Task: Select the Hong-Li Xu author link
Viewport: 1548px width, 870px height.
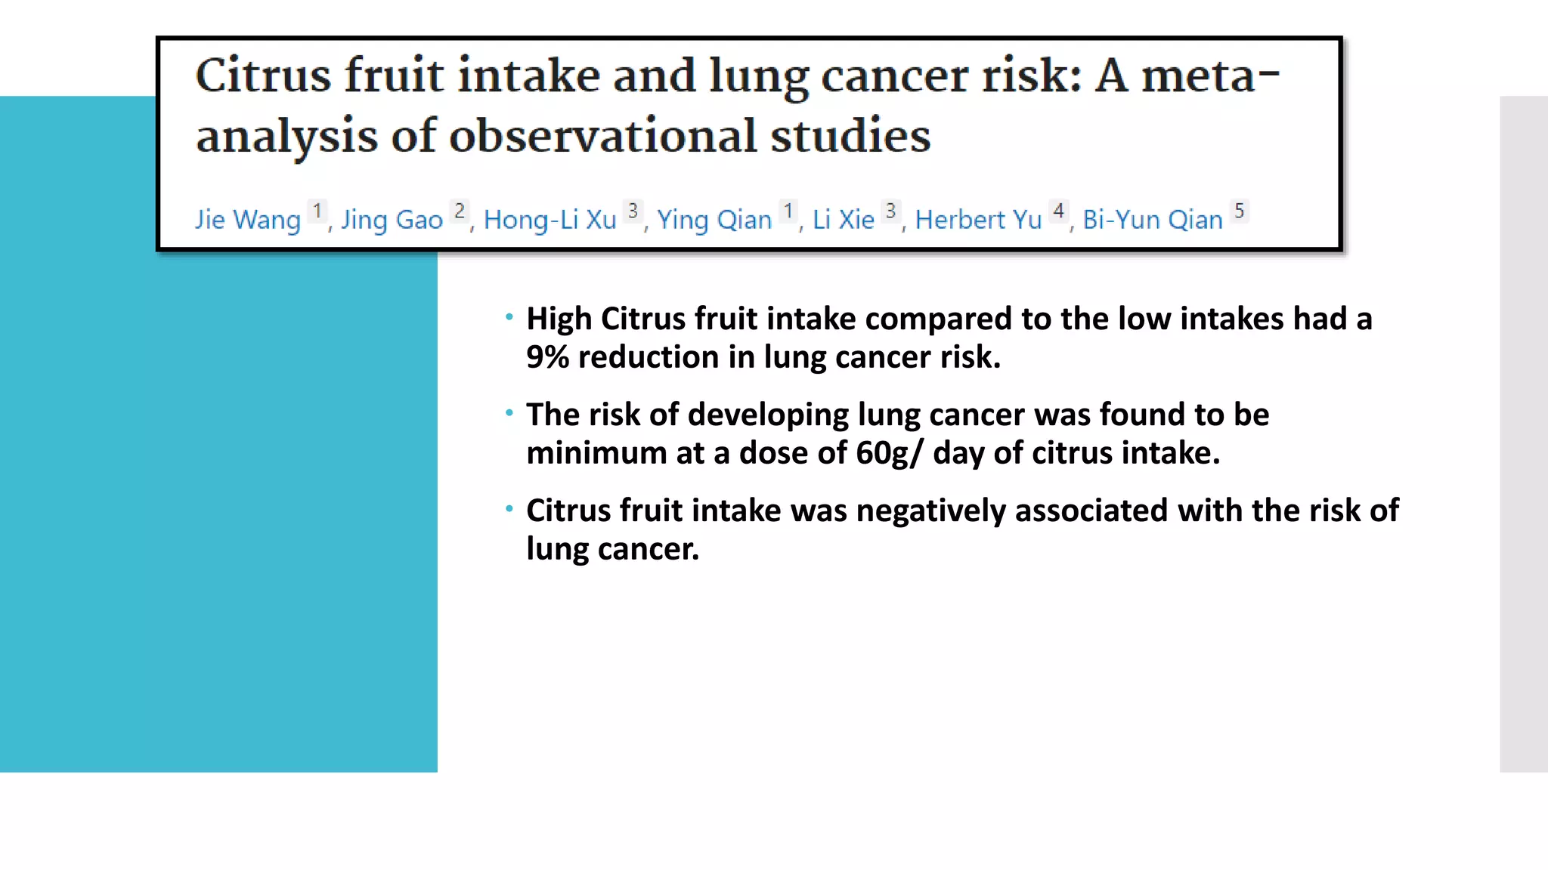Action: (x=550, y=220)
